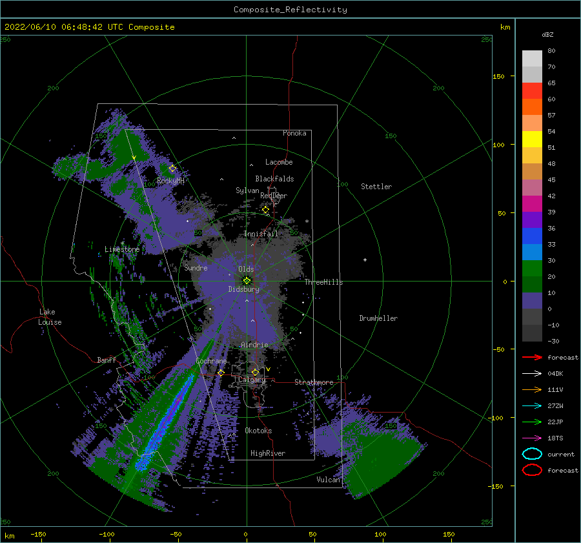Select the yellow diamond marker below RedDeer
Screen dimensions: 581x543
click(x=265, y=210)
